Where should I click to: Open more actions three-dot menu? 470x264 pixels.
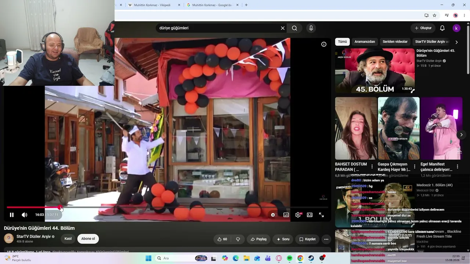click(326, 239)
